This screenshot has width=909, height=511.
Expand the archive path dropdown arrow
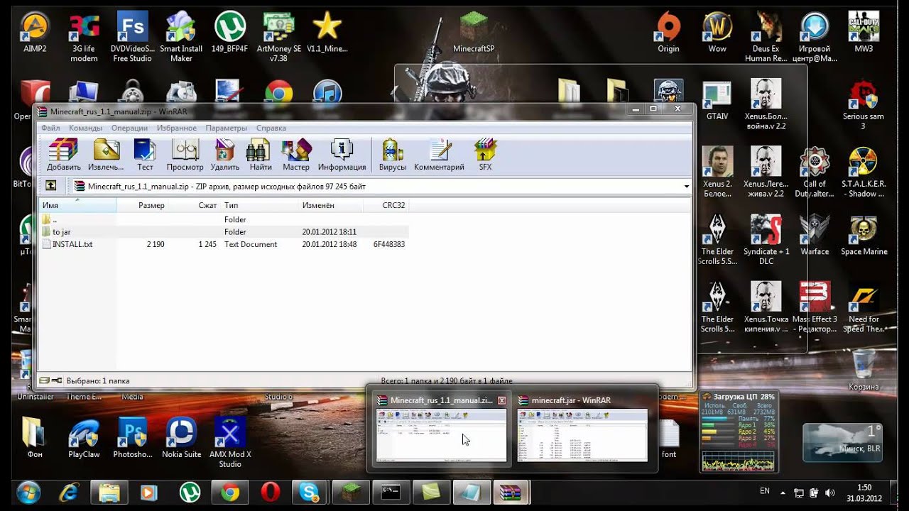(686, 187)
